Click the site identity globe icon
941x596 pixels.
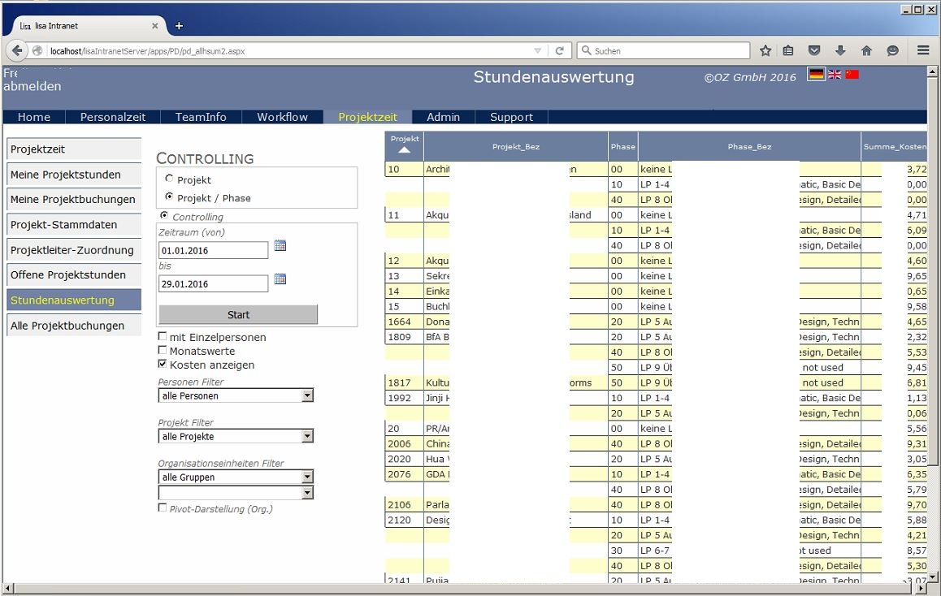pos(37,51)
